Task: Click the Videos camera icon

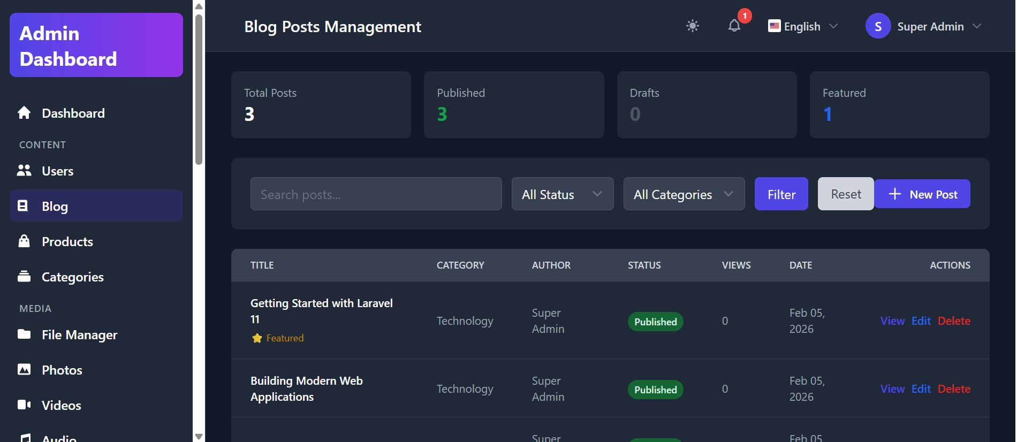Action: (24, 405)
